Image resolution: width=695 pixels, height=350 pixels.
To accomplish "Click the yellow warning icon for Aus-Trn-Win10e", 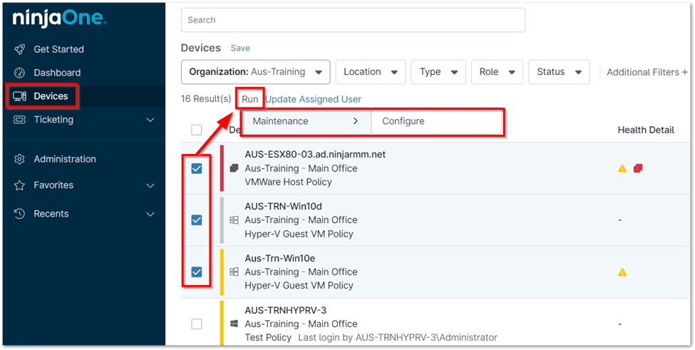I will pyautogui.click(x=622, y=272).
